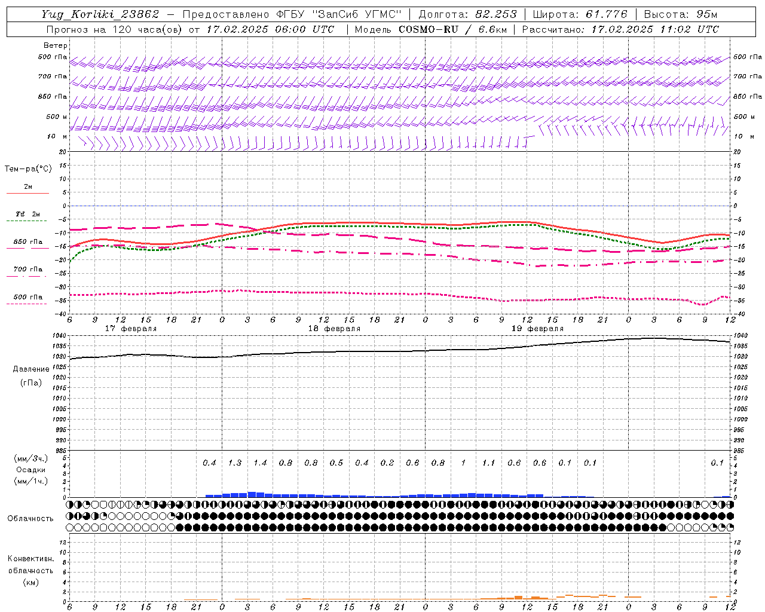Click the 0.5 precipitation value
This screenshot has width=765, height=612.
336,463
